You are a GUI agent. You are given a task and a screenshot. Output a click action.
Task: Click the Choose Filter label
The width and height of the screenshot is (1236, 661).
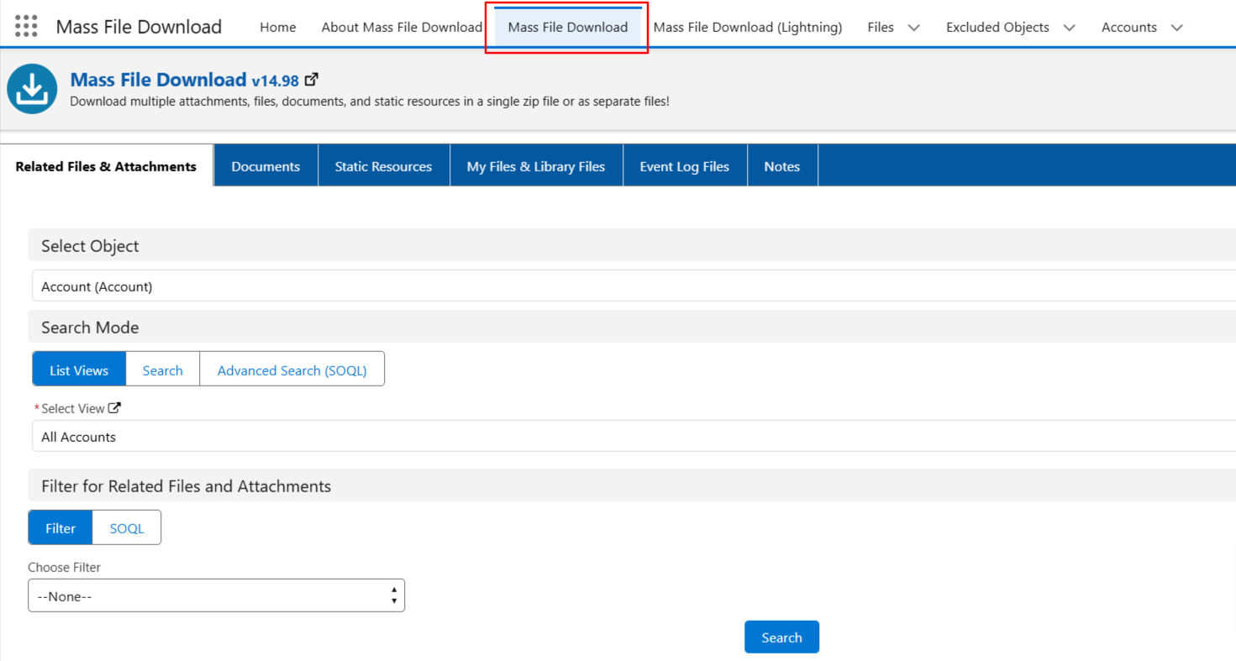click(x=64, y=567)
